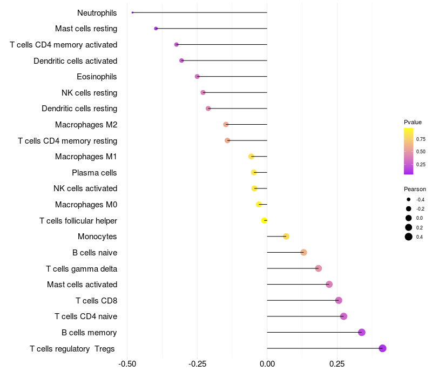Click the 0.25 x-axis tick label

click(337, 364)
